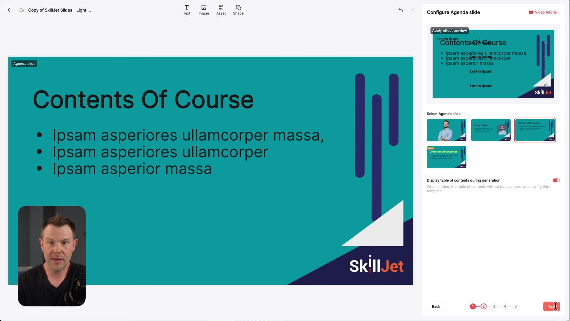Select the Contents Of Course thumbnail

click(535, 130)
